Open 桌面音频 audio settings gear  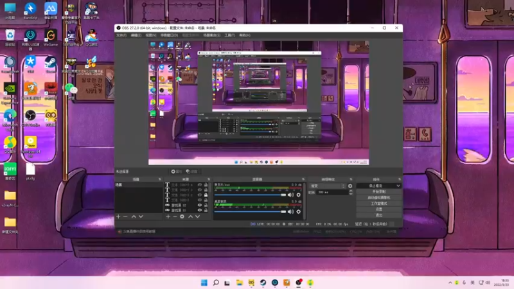tap(298, 212)
